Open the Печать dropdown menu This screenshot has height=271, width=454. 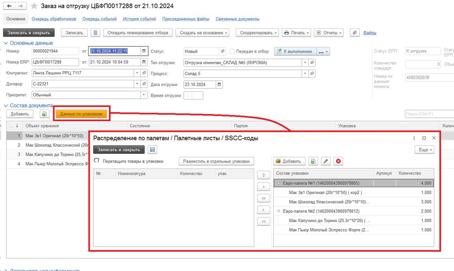tap(296, 33)
